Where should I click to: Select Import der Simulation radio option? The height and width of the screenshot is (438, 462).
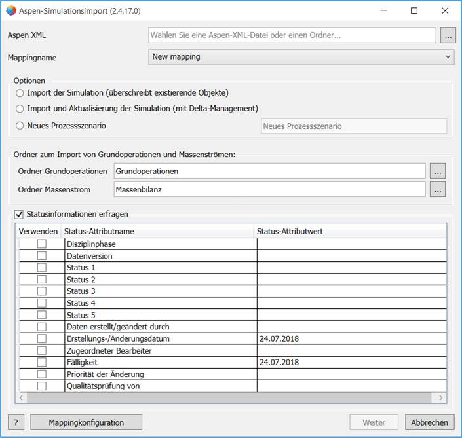click(20, 94)
